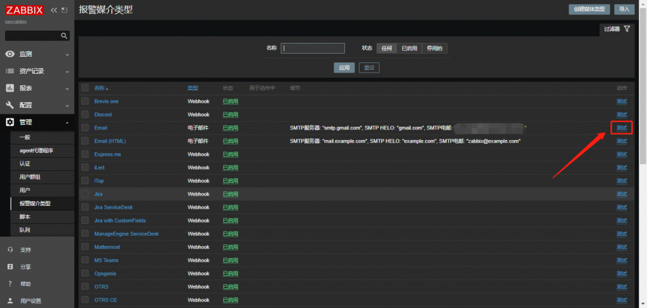Check the Email row checkbox
647x308 pixels.
coord(85,128)
